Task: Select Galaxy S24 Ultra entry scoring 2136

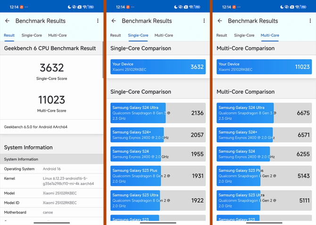Action: tap(158, 113)
